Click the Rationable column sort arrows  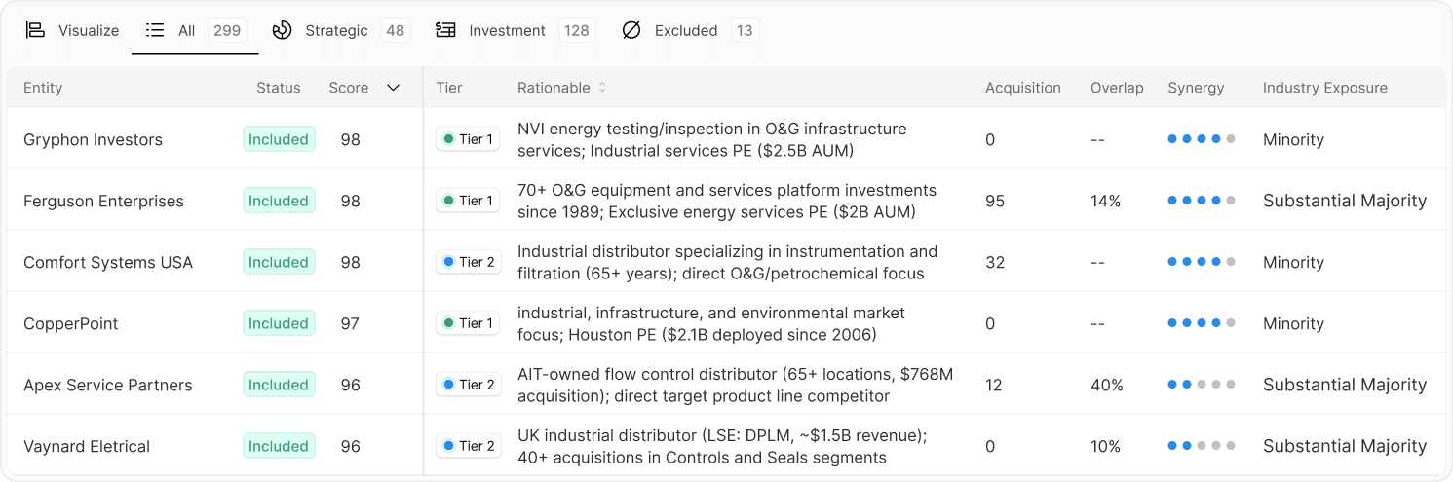[602, 88]
